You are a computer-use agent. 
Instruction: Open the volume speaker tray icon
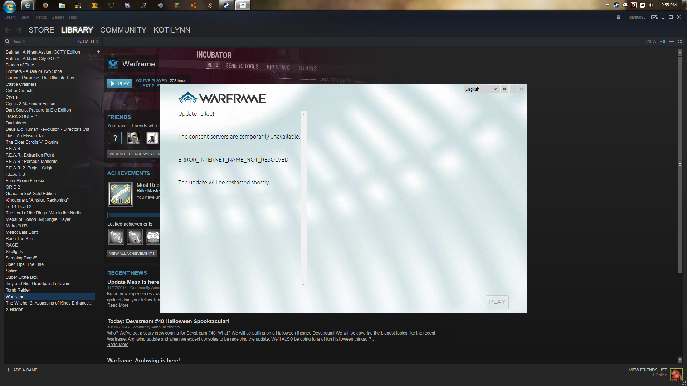click(x=651, y=5)
